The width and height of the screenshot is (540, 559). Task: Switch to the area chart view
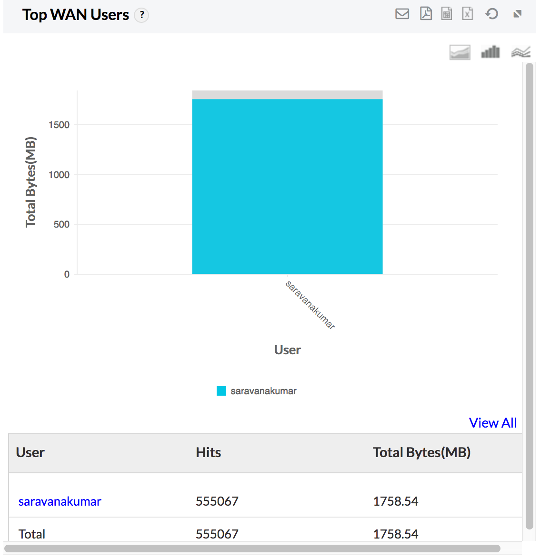(460, 52)
